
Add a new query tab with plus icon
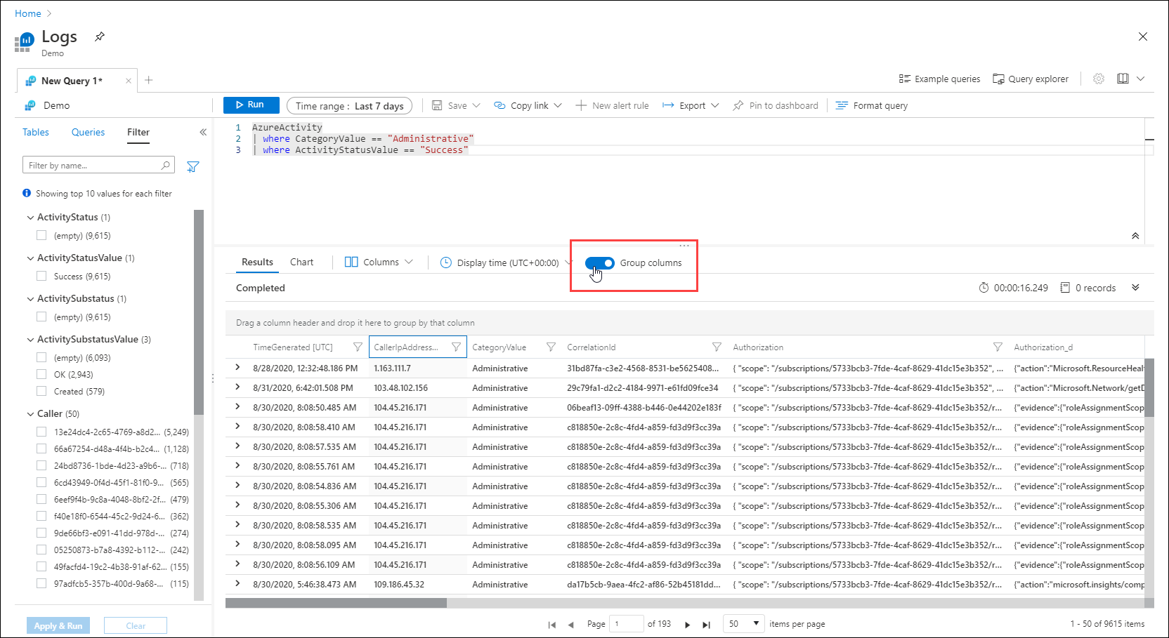coord(149,80)
